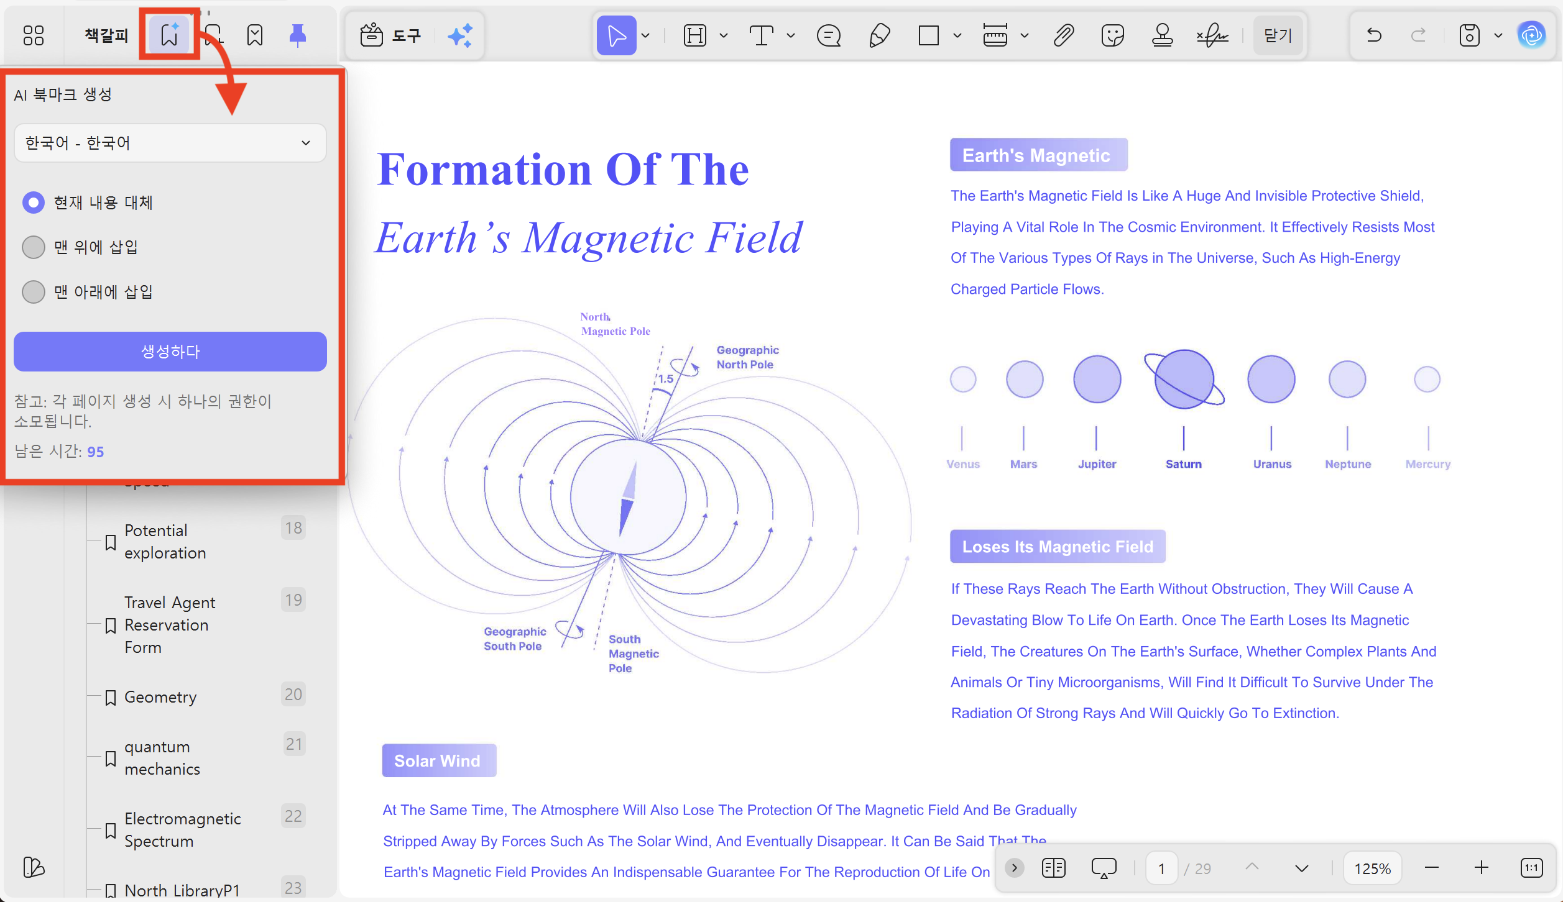Open the 도구 tools menu
The height and width of the screenshot is (902, 1563).
tap(392, 35)
